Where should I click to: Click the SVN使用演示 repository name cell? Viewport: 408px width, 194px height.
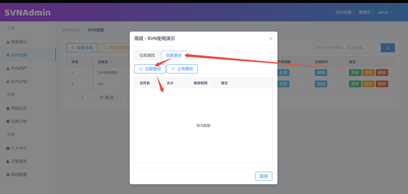click(x=108, y=73)
